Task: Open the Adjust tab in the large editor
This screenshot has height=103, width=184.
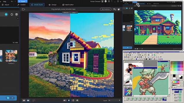Action: coord(5,5)
